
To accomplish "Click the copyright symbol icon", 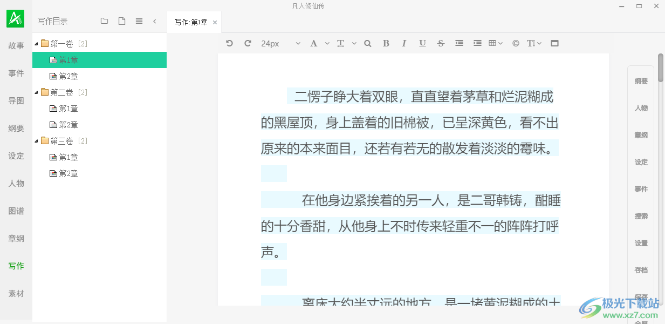I will tap(516, 43).
